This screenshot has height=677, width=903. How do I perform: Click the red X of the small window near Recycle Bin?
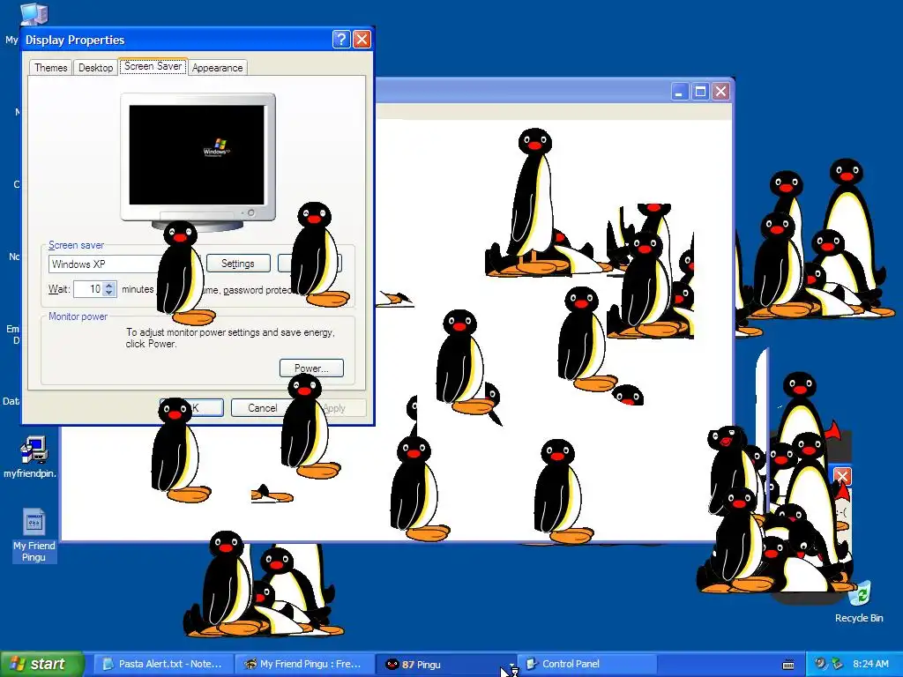point(842,477)
